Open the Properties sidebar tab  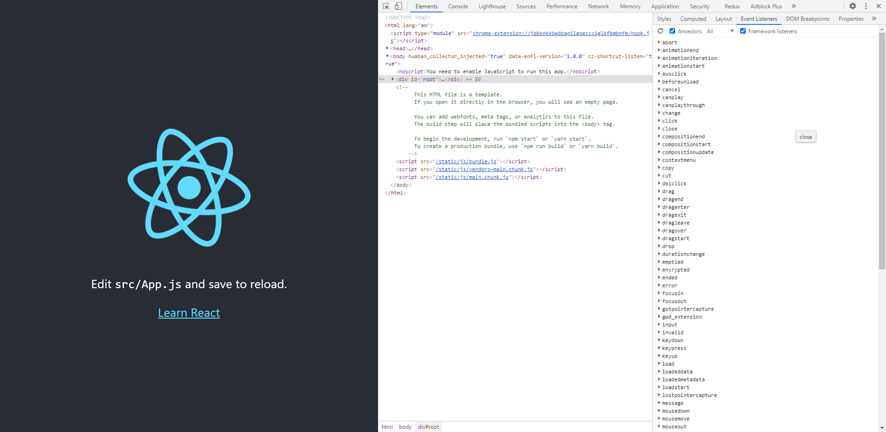pyautogui.click(x=851, y=19)
